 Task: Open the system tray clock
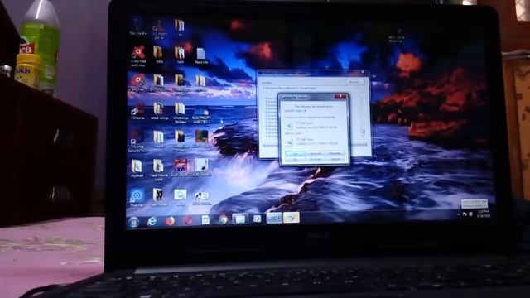[x=484, y=214]
